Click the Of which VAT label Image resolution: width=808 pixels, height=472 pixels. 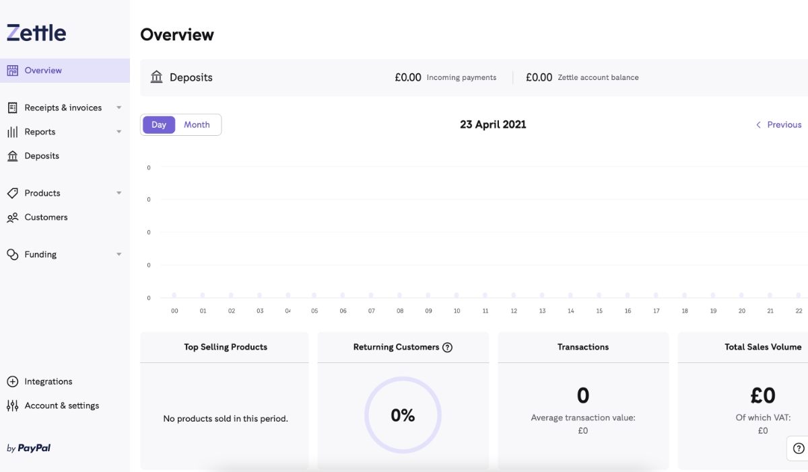tap(763, 418)
